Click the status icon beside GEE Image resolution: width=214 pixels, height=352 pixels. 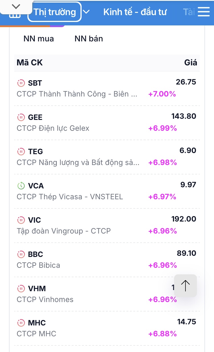(x=21, y=117)
